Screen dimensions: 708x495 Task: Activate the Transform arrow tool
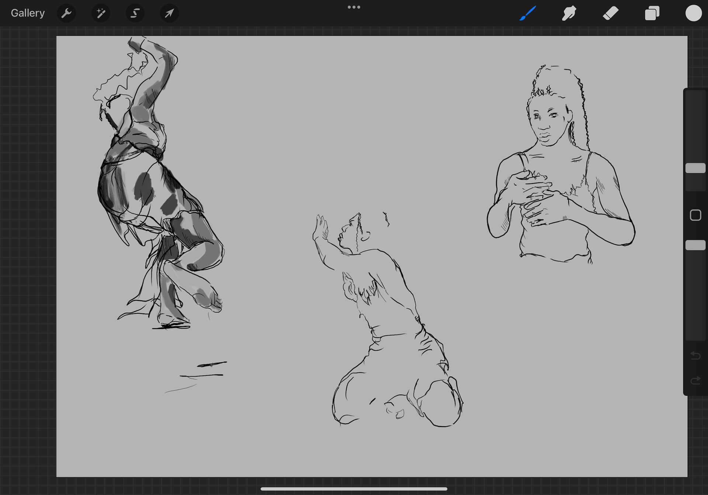[x=169, y=13]
